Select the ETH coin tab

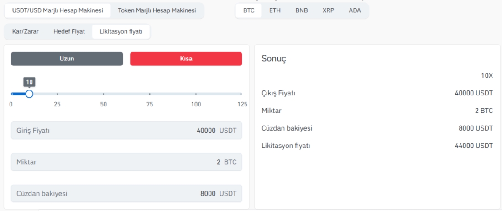275,10
